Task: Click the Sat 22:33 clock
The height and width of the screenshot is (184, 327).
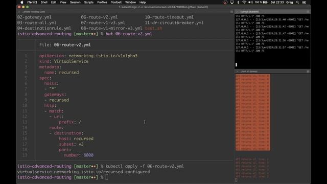Action: click(x=277, y=2)
